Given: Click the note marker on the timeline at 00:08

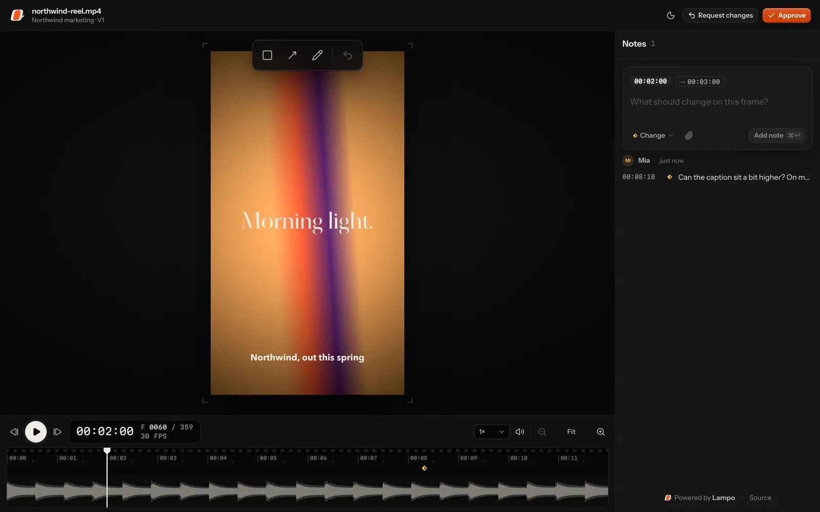Looking at the screenshot, I should [x=424, y=468].
